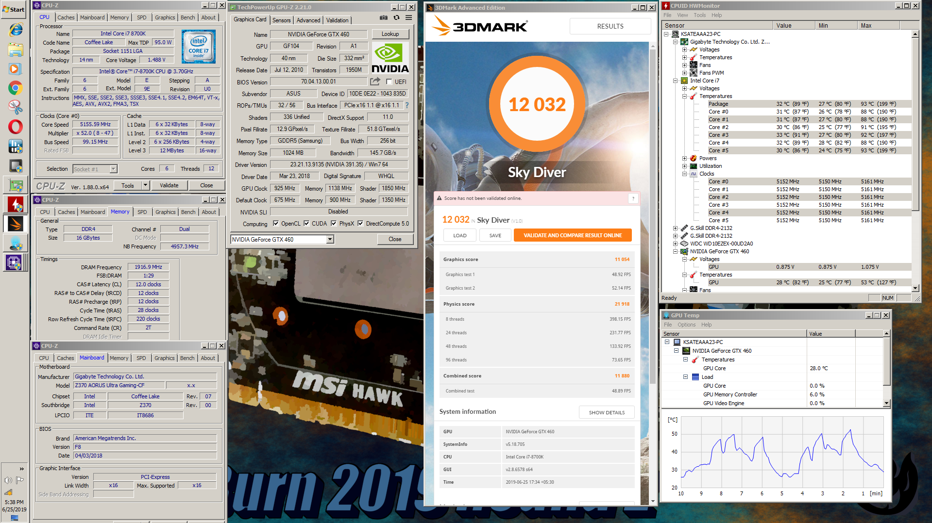This screenshot has height=523, width=932.
Task: Collapse Gigabyte Technology node in HWMonitor
Action: point(675,42)
